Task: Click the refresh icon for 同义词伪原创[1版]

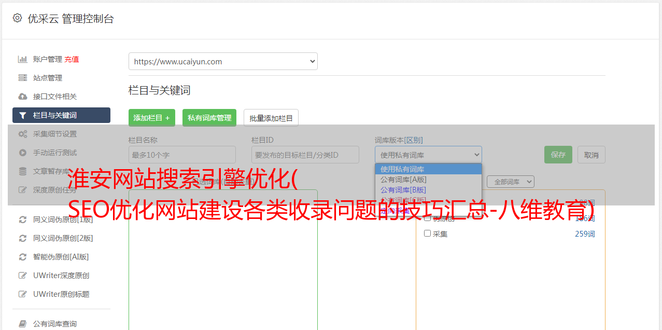Action: point(22,219)
